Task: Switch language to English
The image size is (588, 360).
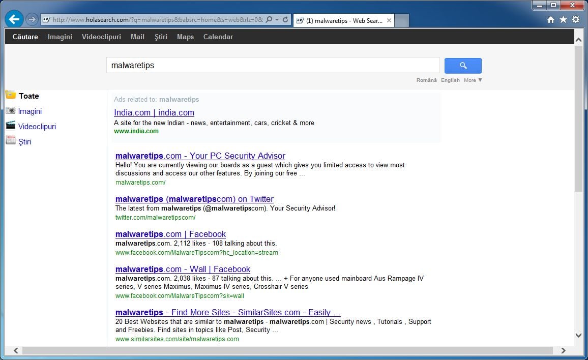Action: pos(450,80)
